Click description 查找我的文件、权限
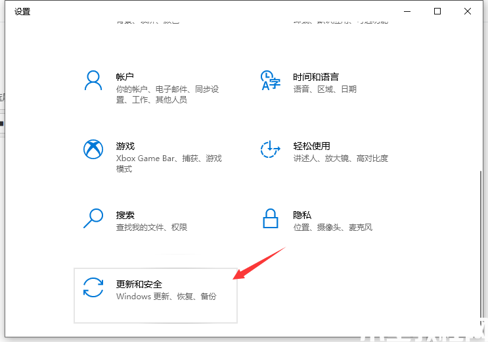 (x=152, y=228)
